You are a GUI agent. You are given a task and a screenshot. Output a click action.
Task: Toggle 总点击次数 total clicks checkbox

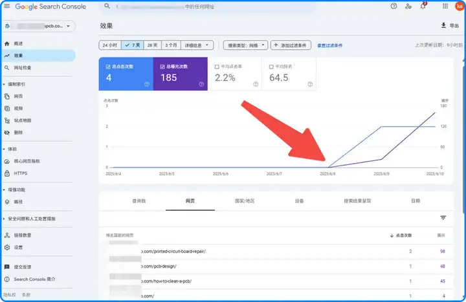(x=108, y=67)
